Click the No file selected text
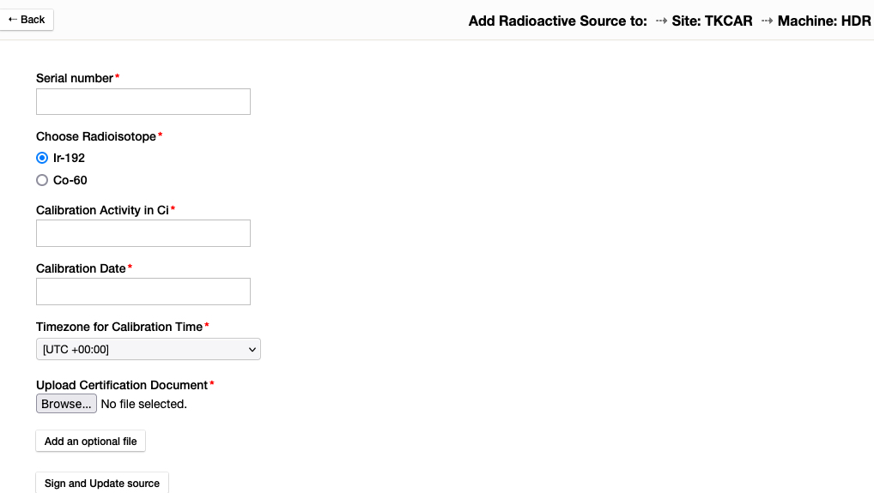Image resolution: width=874 pixels, height=493 pixels. pyautogui.click(x=143, y=404)
